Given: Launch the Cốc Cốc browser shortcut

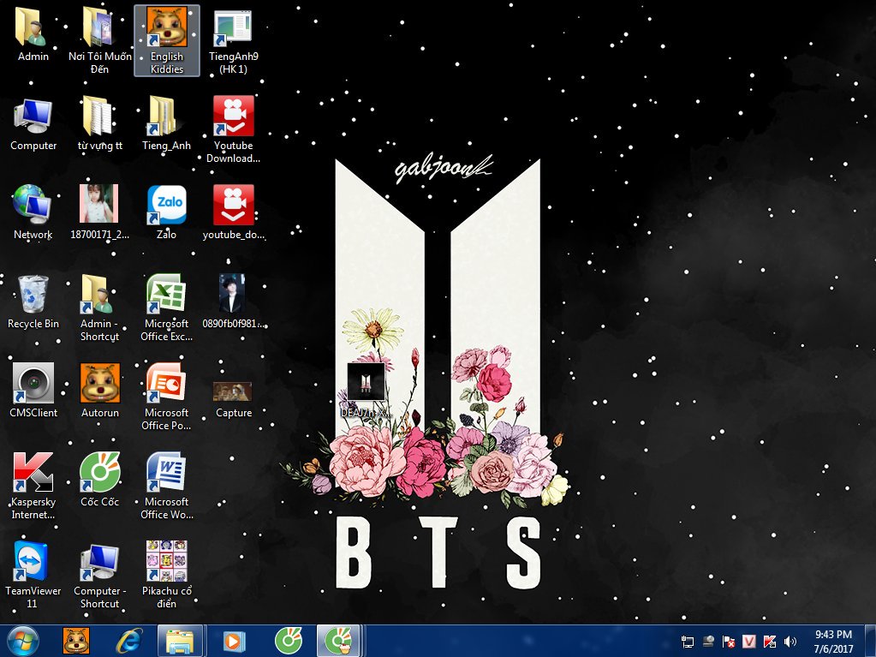Looking at the screenshot, I should pos(99,480).
